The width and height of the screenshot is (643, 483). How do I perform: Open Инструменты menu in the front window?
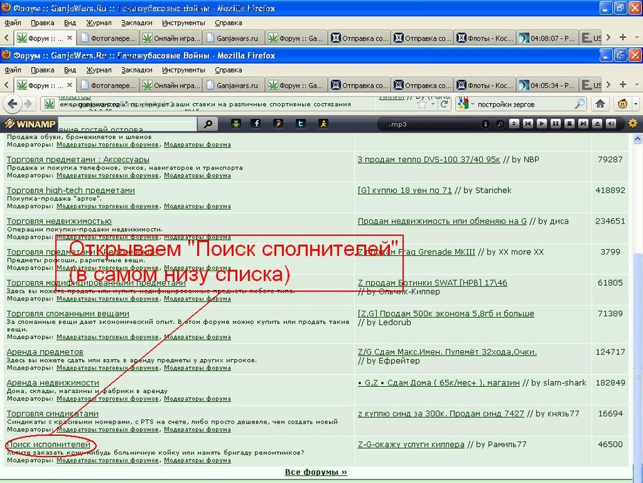click(183, 70)
